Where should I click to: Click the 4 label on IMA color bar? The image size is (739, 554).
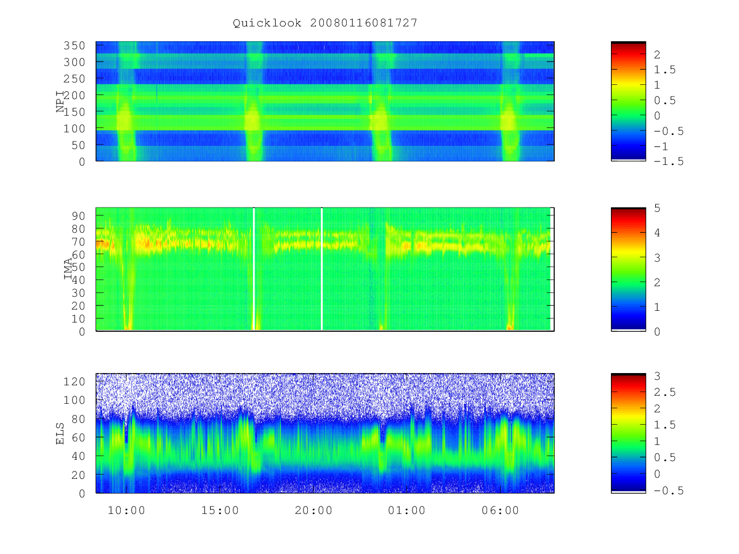tap(657, 233)
